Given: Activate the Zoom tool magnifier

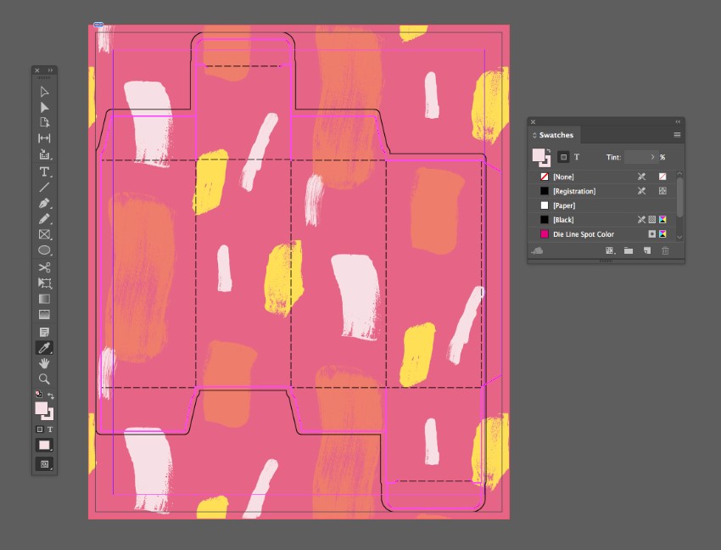Looking at the screenshot, I should tap(44, 379).
